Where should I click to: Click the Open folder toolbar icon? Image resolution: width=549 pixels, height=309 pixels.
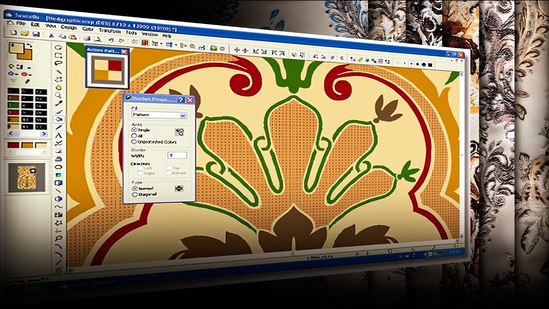pyautogui.click(x=25, y=33)
